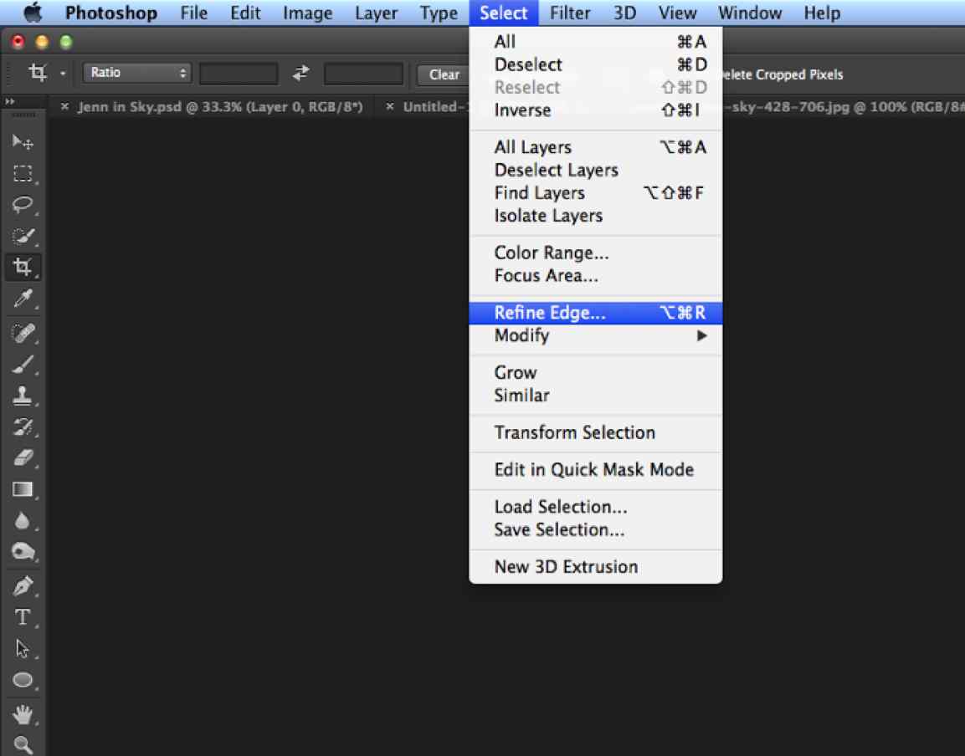Open the Image menu
The height and width of the screenshot is (756, 965).
[307, 13]
